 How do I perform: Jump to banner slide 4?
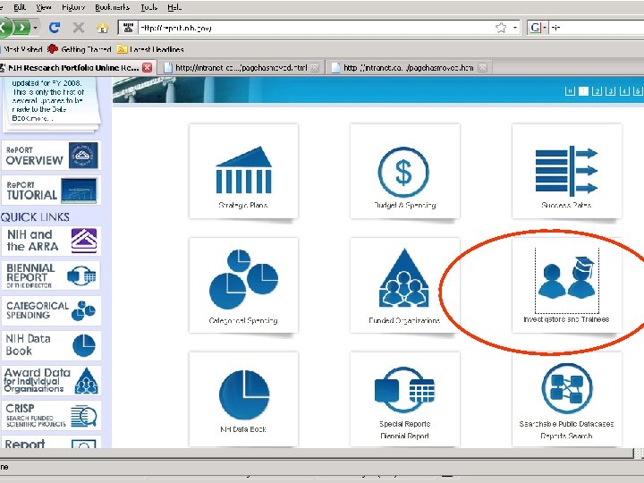pyautogui.click(x=624, y=90)
